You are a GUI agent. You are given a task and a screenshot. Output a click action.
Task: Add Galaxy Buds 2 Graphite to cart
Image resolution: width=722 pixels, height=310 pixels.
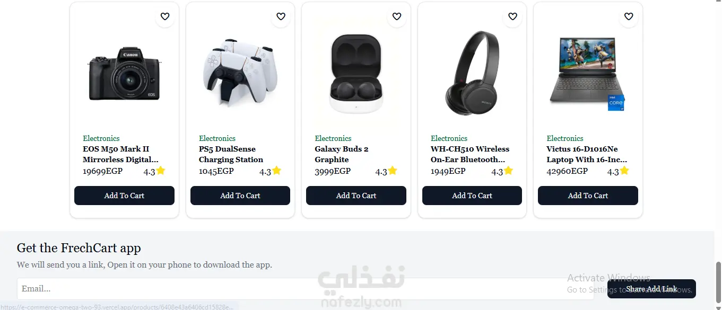tap(356, 196)
